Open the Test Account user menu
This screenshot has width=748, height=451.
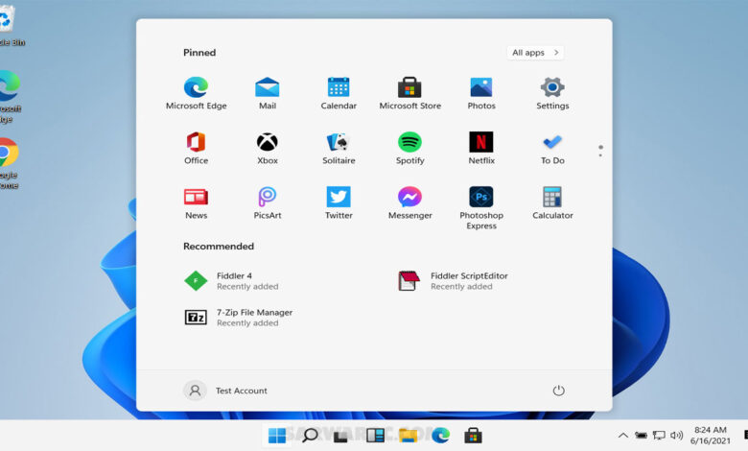pos(225,391)
